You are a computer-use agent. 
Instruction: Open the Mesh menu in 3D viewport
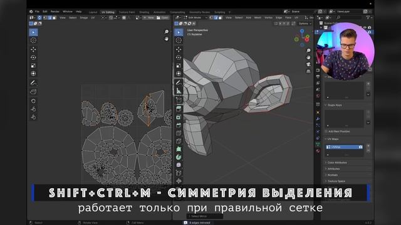pos(258,17)
